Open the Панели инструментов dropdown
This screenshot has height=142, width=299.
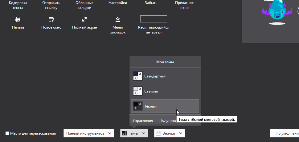(89, 133)
